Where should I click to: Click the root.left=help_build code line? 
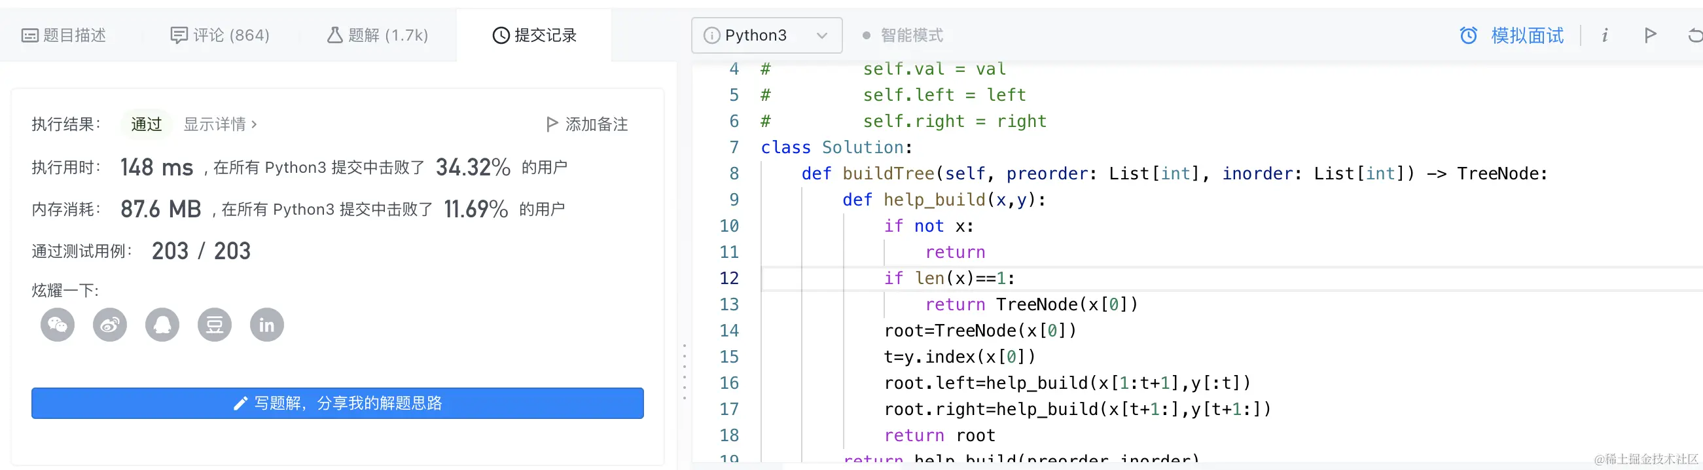click(1067, 383)
